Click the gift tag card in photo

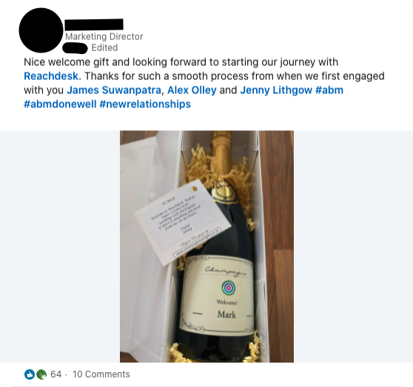(x=183, y=223)
